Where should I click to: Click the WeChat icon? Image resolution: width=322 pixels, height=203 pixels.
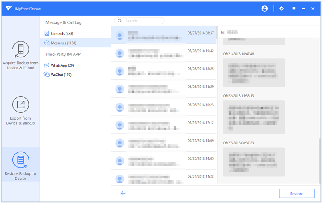(47, 75)
